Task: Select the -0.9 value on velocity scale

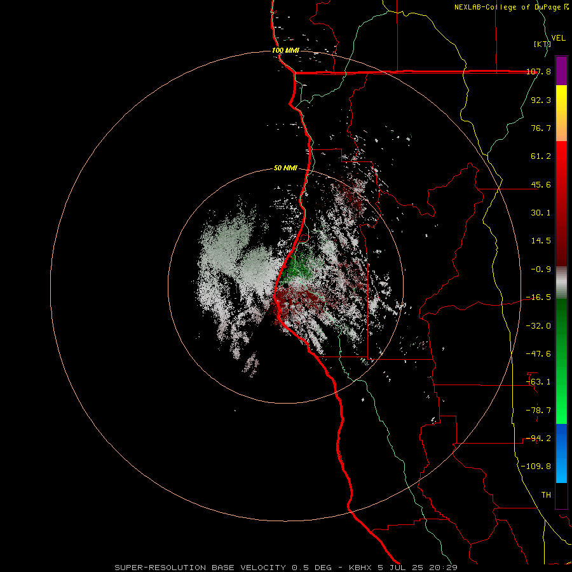Action: click(541, 269)
